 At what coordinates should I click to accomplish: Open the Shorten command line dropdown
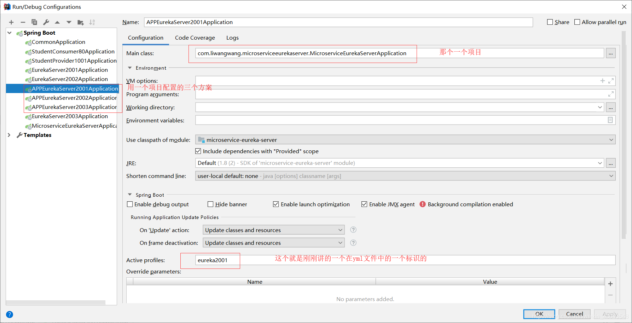pyautogui.click(x=611, y=176)
